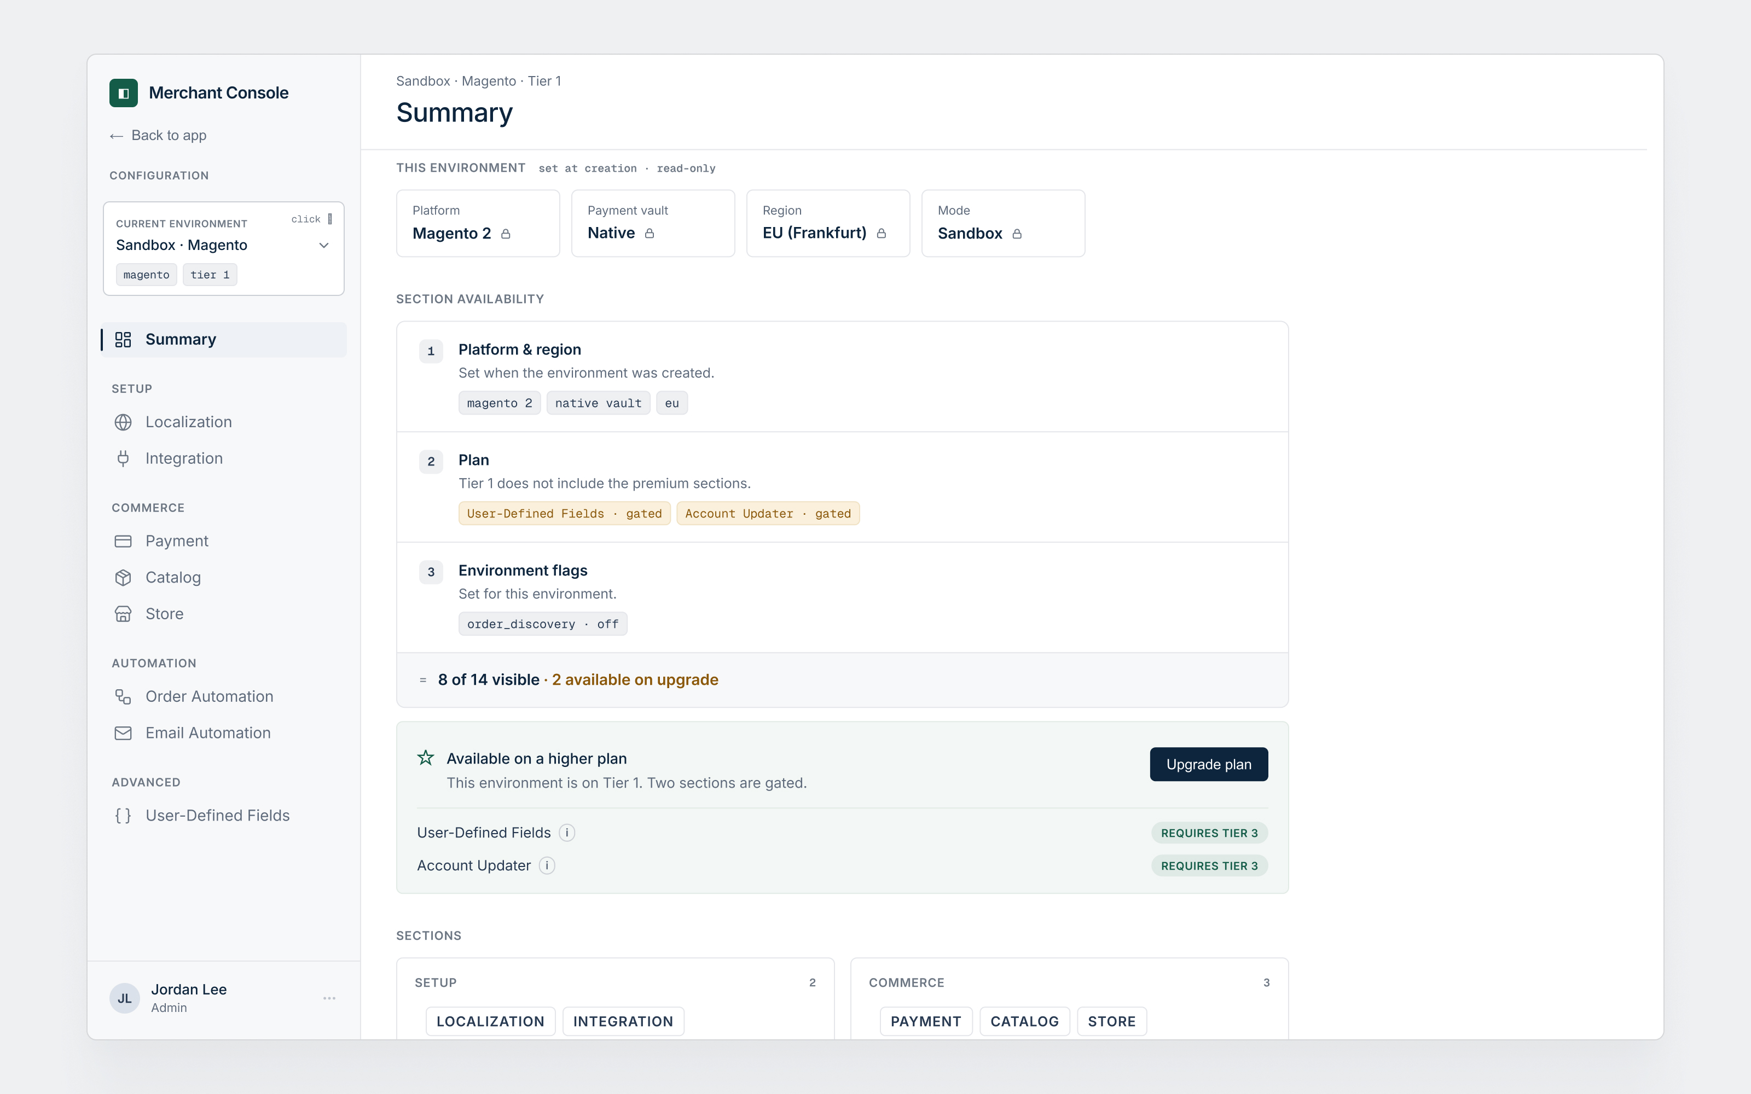The height and width of the screenshot is (1094, 1751).
Task: Expand the current environment chevron dropdown
Action: point(324,245)
